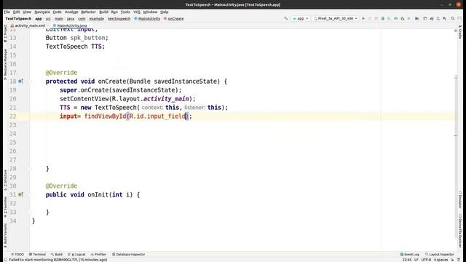Image resolution: width=466 pixels, height=262 pixels.
Task: Change indent setting 4 spaces in status bar
Action: tap(441, 260)
